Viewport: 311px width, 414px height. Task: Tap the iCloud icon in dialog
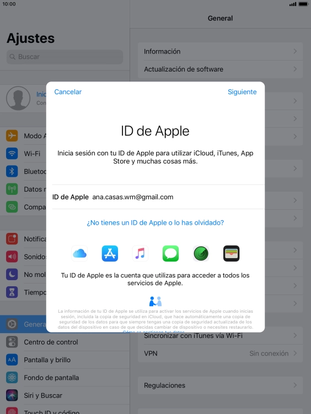tap(79, 253)
